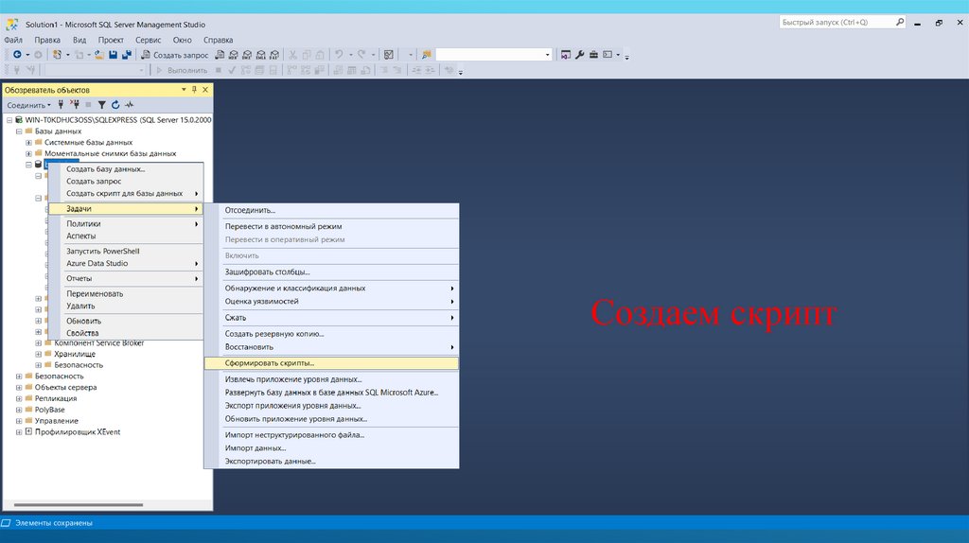Click the Disconnect plug icon with red X
969x543 pixels.
[76, 105]
